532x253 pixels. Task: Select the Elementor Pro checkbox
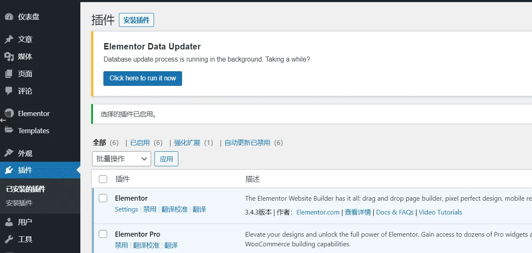coord(103,234)
